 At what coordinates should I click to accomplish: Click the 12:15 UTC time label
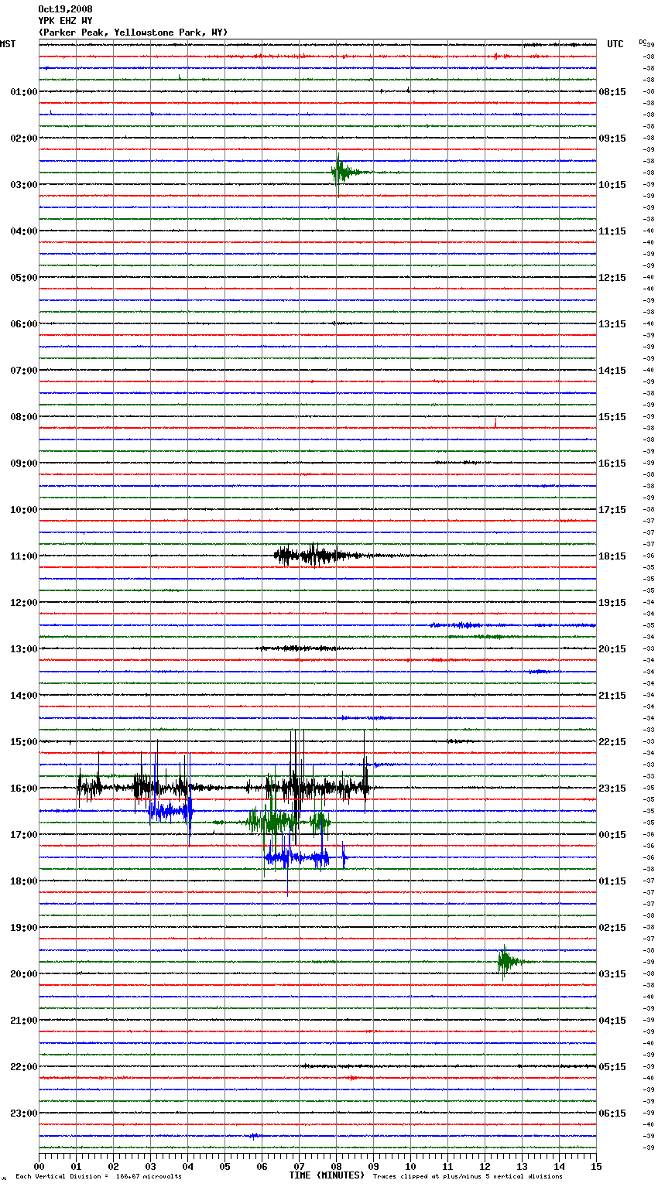[x=612, y=278]
